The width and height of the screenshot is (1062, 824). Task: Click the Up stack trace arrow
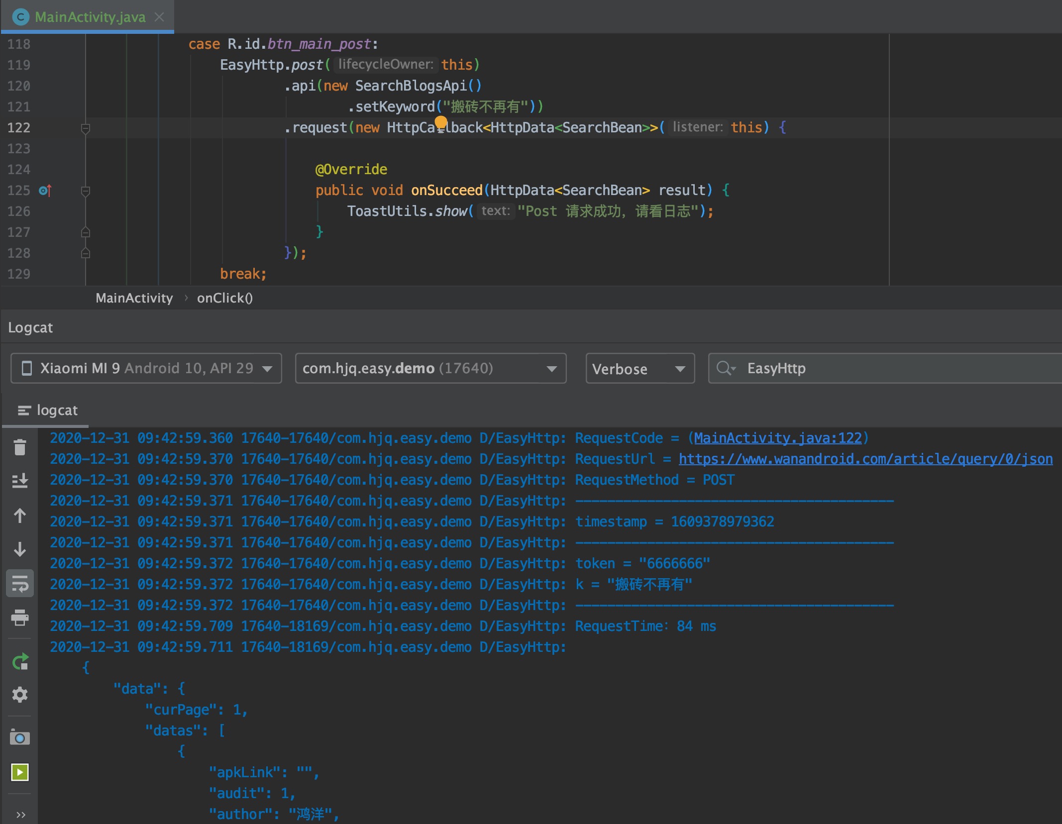pyautogui.click(x=20, y=515)
